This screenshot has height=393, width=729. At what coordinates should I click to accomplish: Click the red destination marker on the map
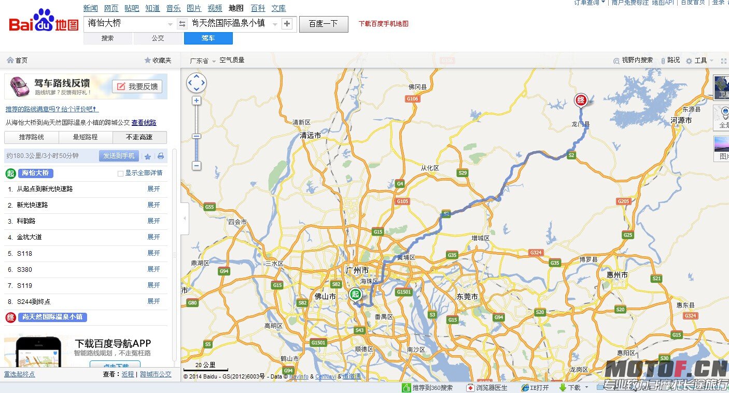pyautogui.click(x=581, y=100)
